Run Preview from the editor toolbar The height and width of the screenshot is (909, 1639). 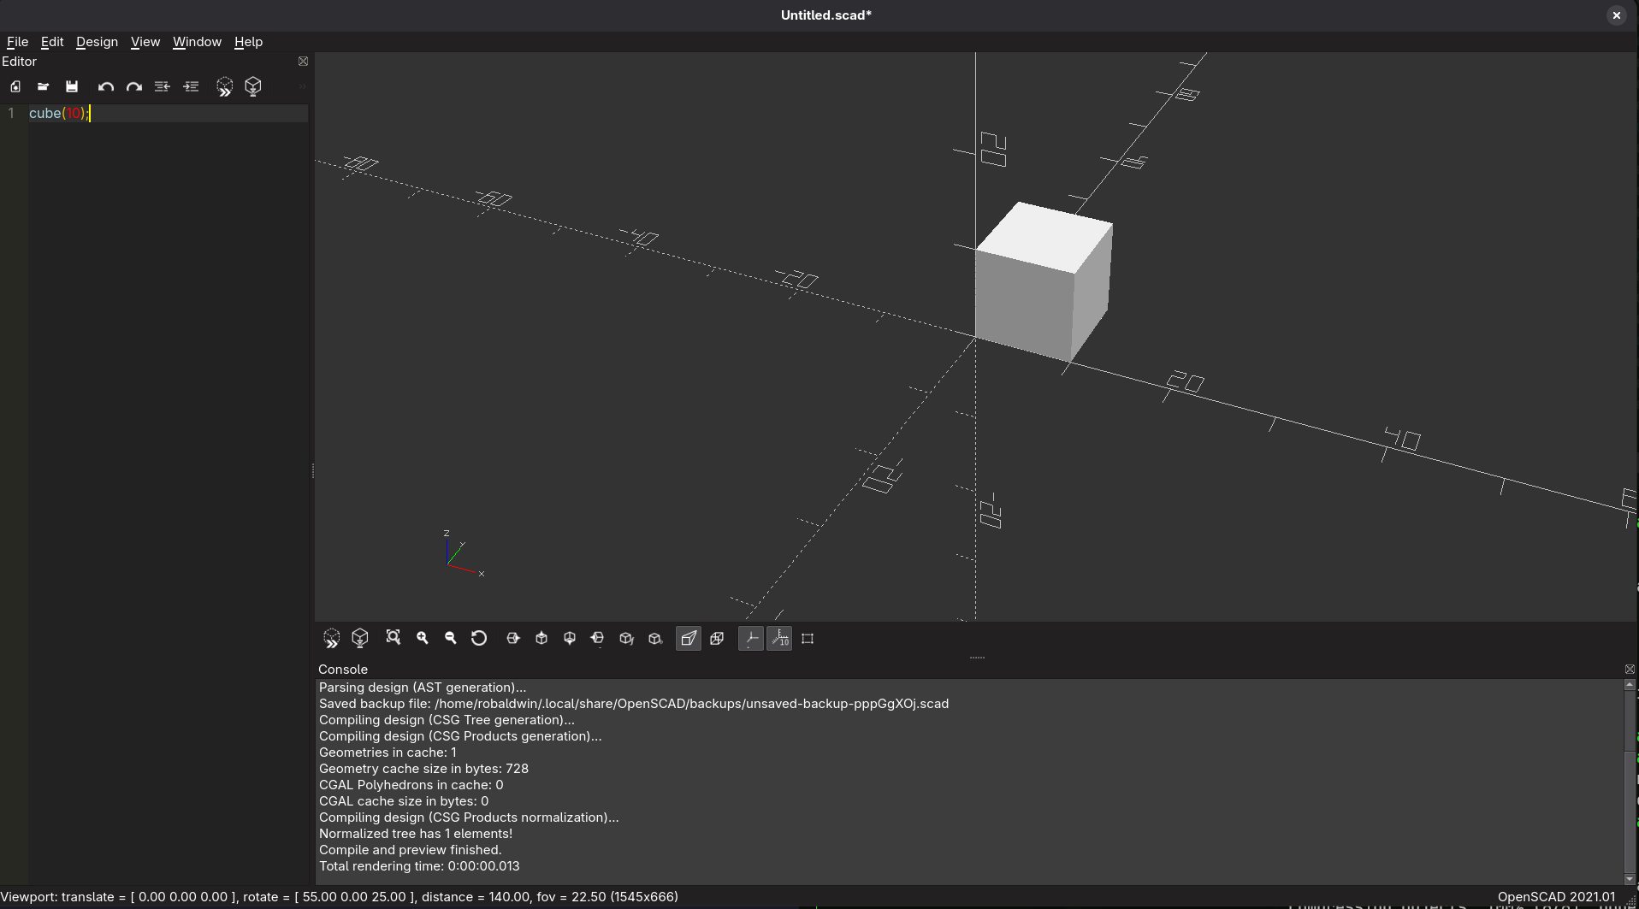coord(224,86)
